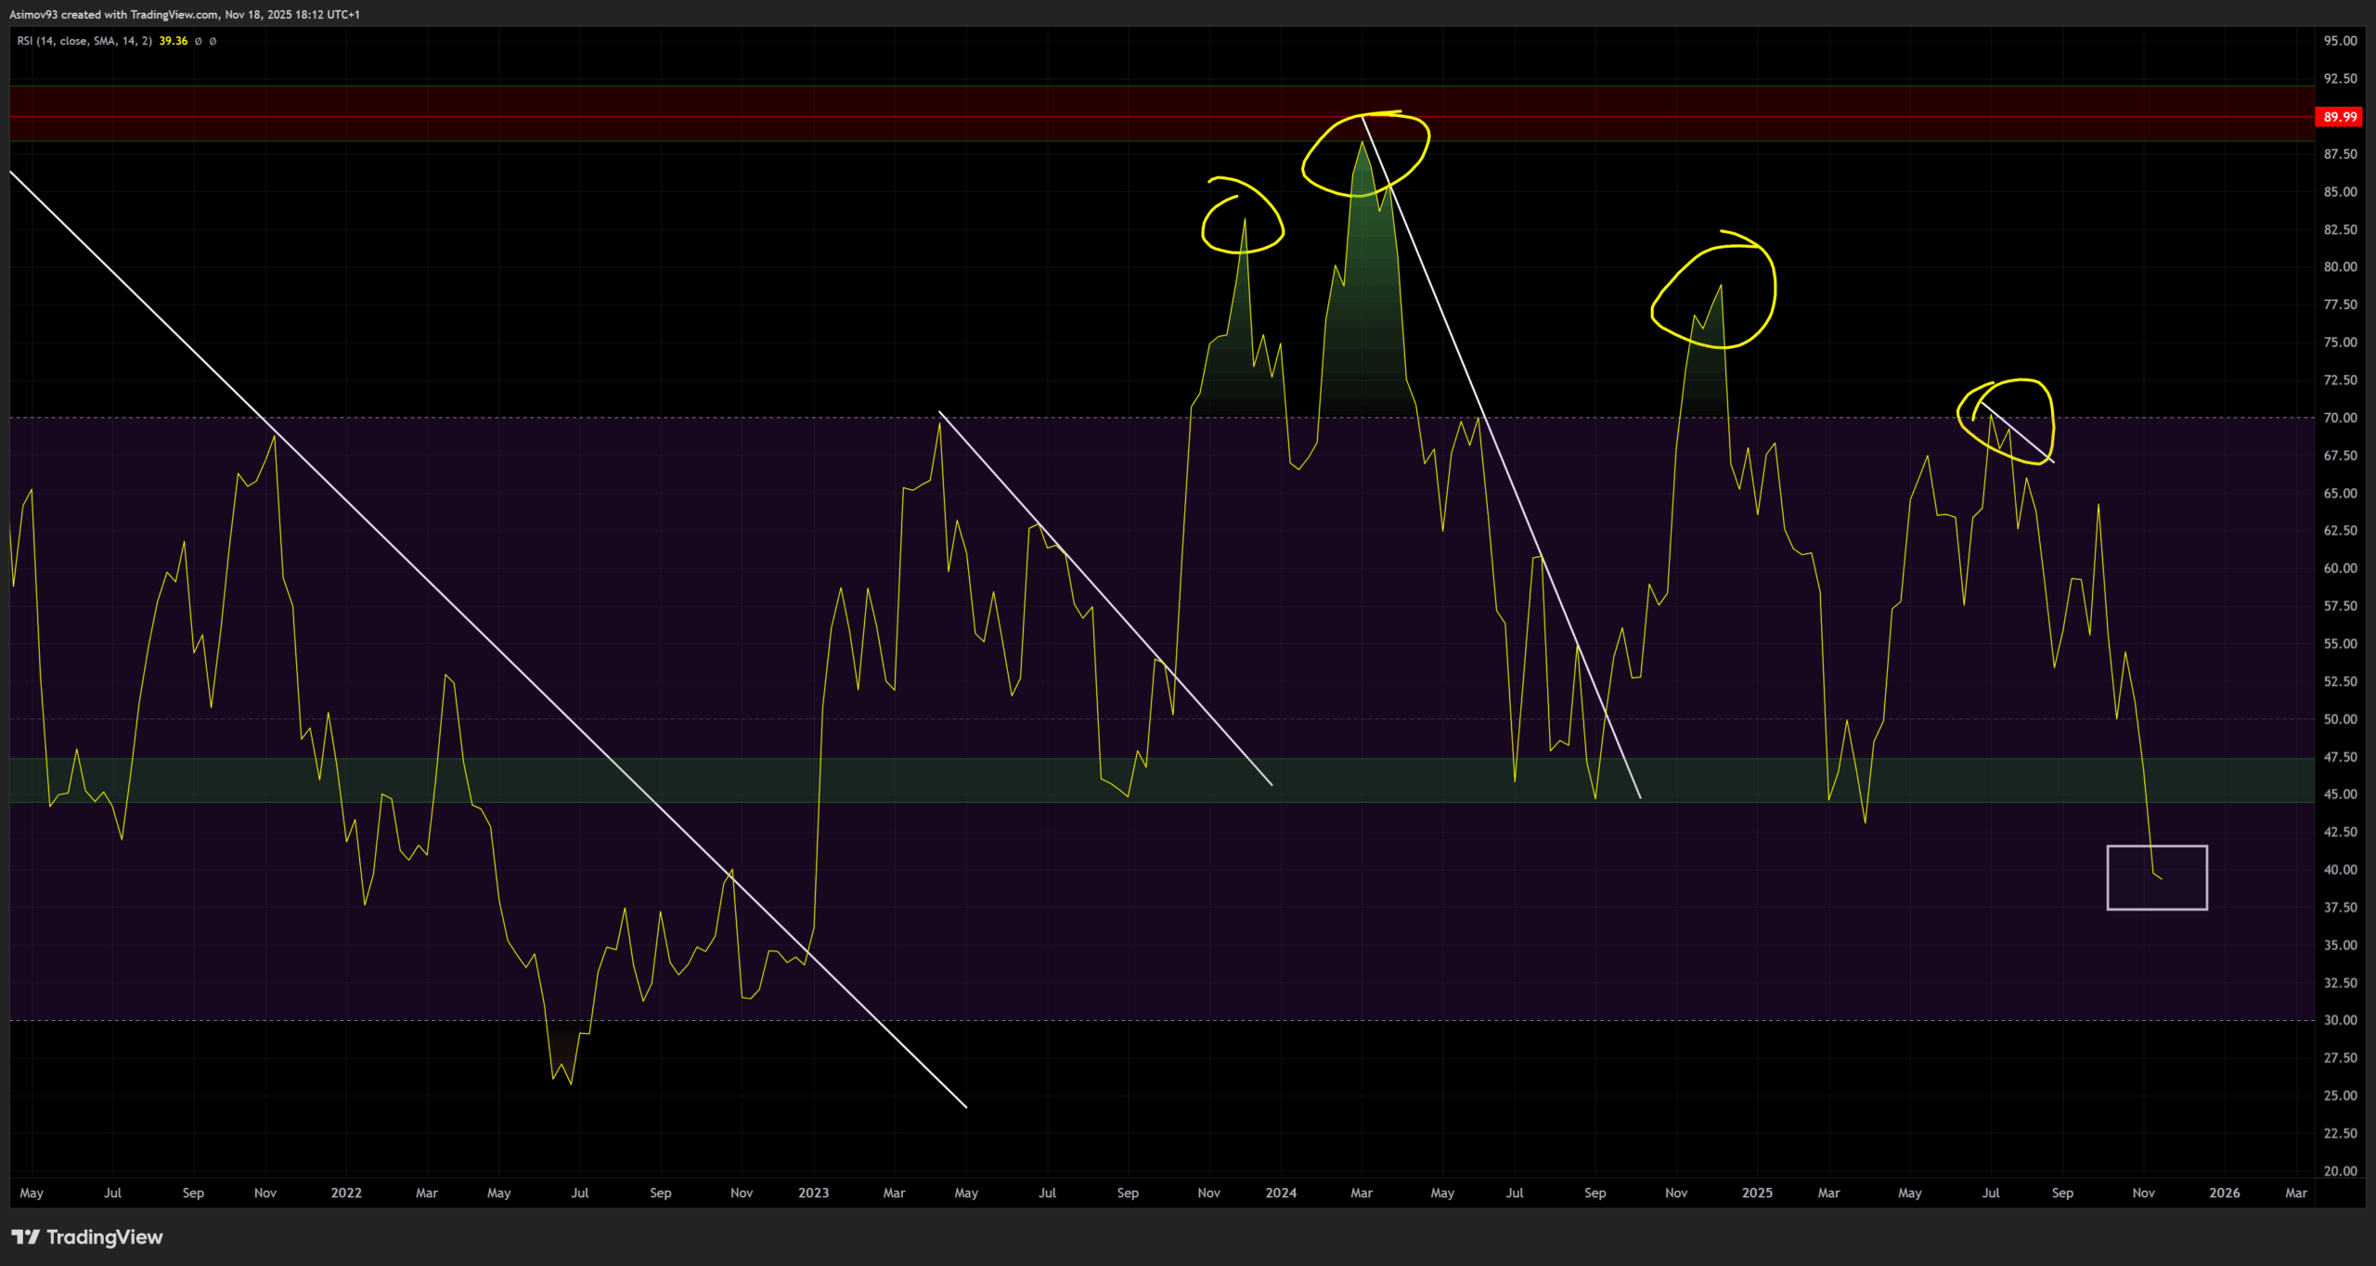Image resolution: width=2376 pixels, height=1266 pixels.
Task: Select the 85.00 axis value
Action: click(2340, 192)
